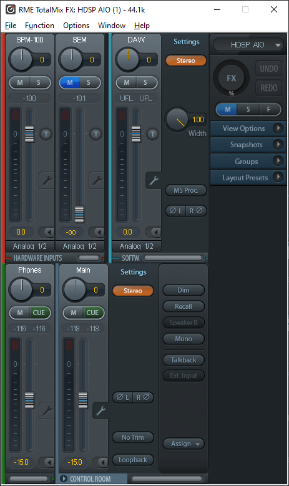Click the Main output pan knob
The image size is (289, 486).
pos(75,289)
